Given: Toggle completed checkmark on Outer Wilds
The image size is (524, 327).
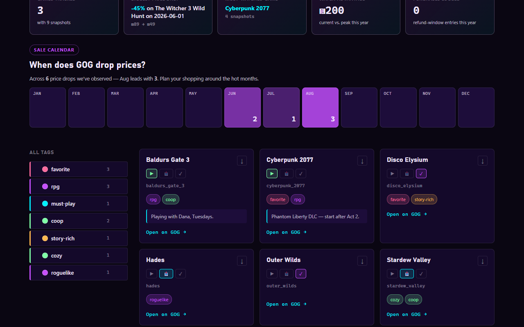Looking at the screenshot, I should [301, 274].
